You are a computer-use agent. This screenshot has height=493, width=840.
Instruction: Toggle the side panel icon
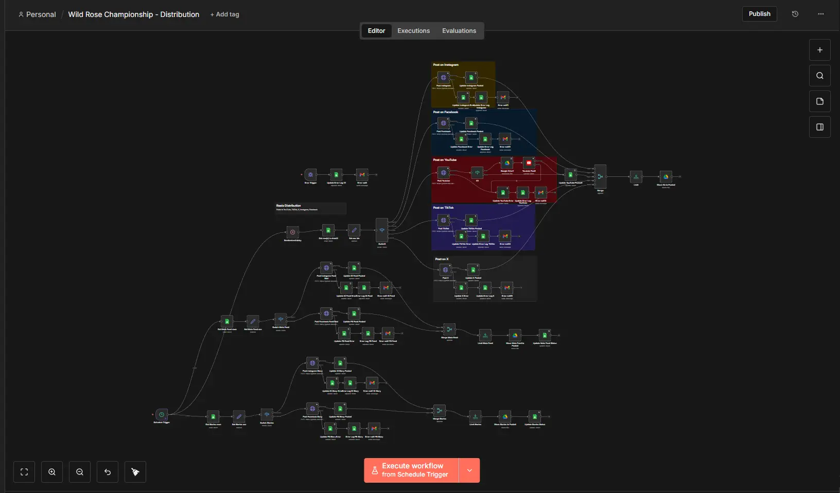tap(820, 127)
